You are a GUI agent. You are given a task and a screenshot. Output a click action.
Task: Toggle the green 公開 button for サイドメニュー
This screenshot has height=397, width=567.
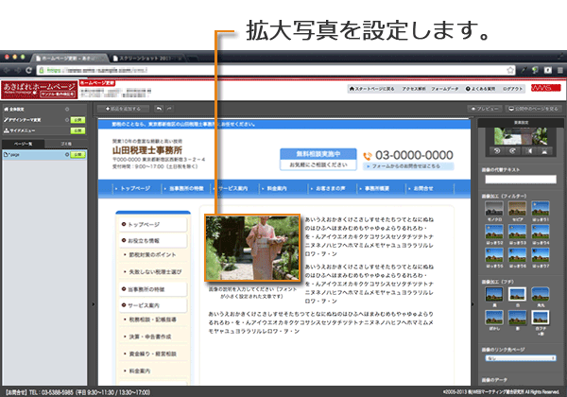click(x=77, y=132)
